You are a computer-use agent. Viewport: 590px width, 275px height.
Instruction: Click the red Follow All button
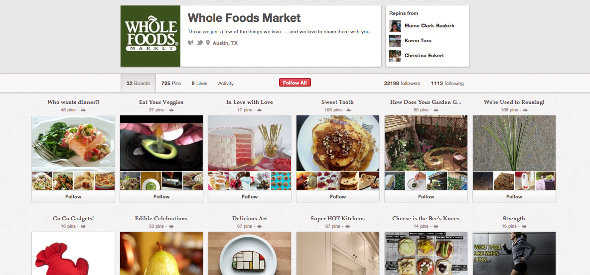click(x=295, y=83)
